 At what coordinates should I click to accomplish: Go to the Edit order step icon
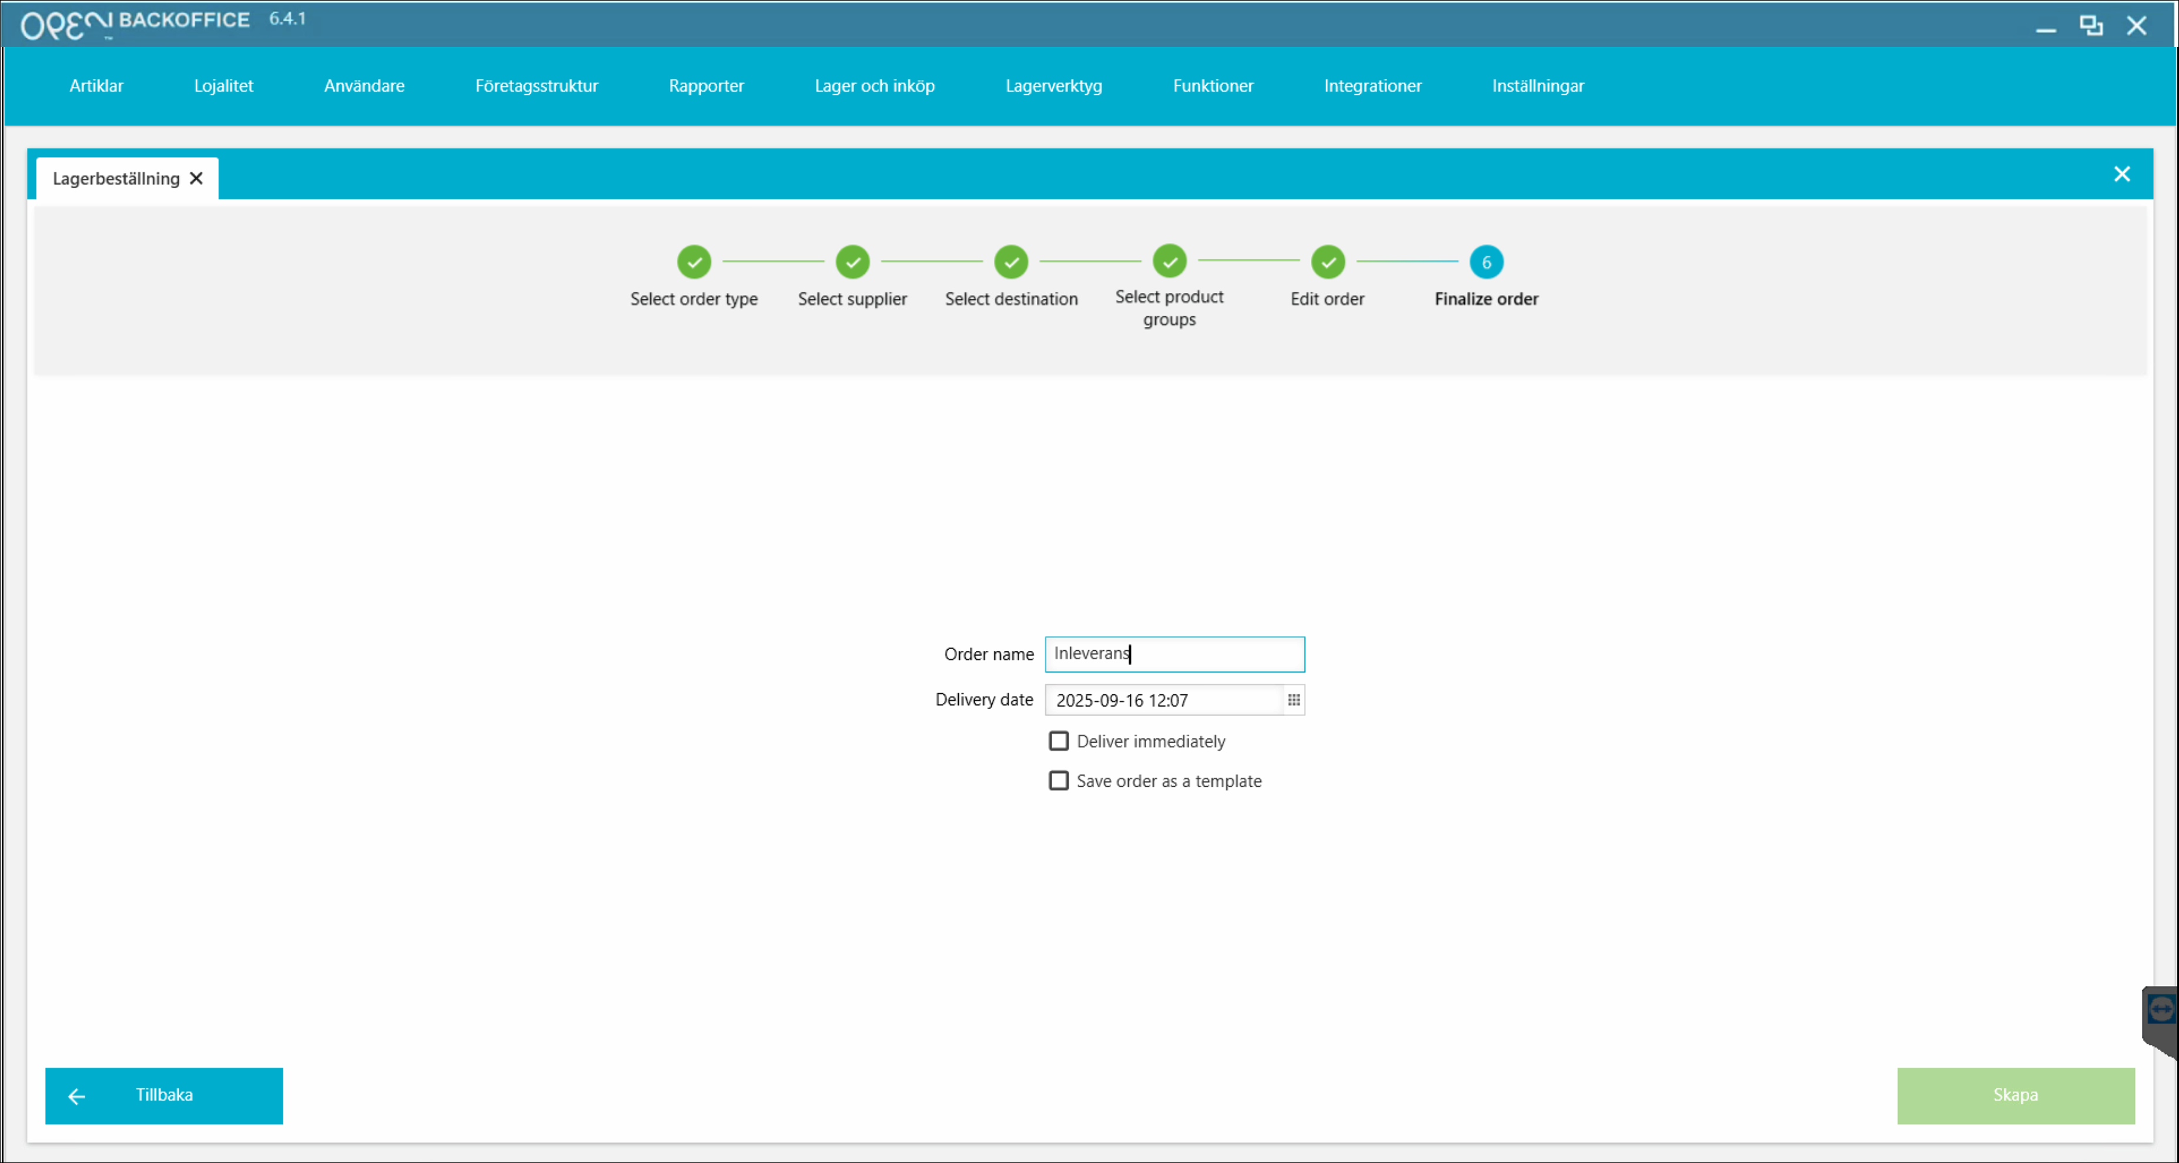click(1328, 262)
